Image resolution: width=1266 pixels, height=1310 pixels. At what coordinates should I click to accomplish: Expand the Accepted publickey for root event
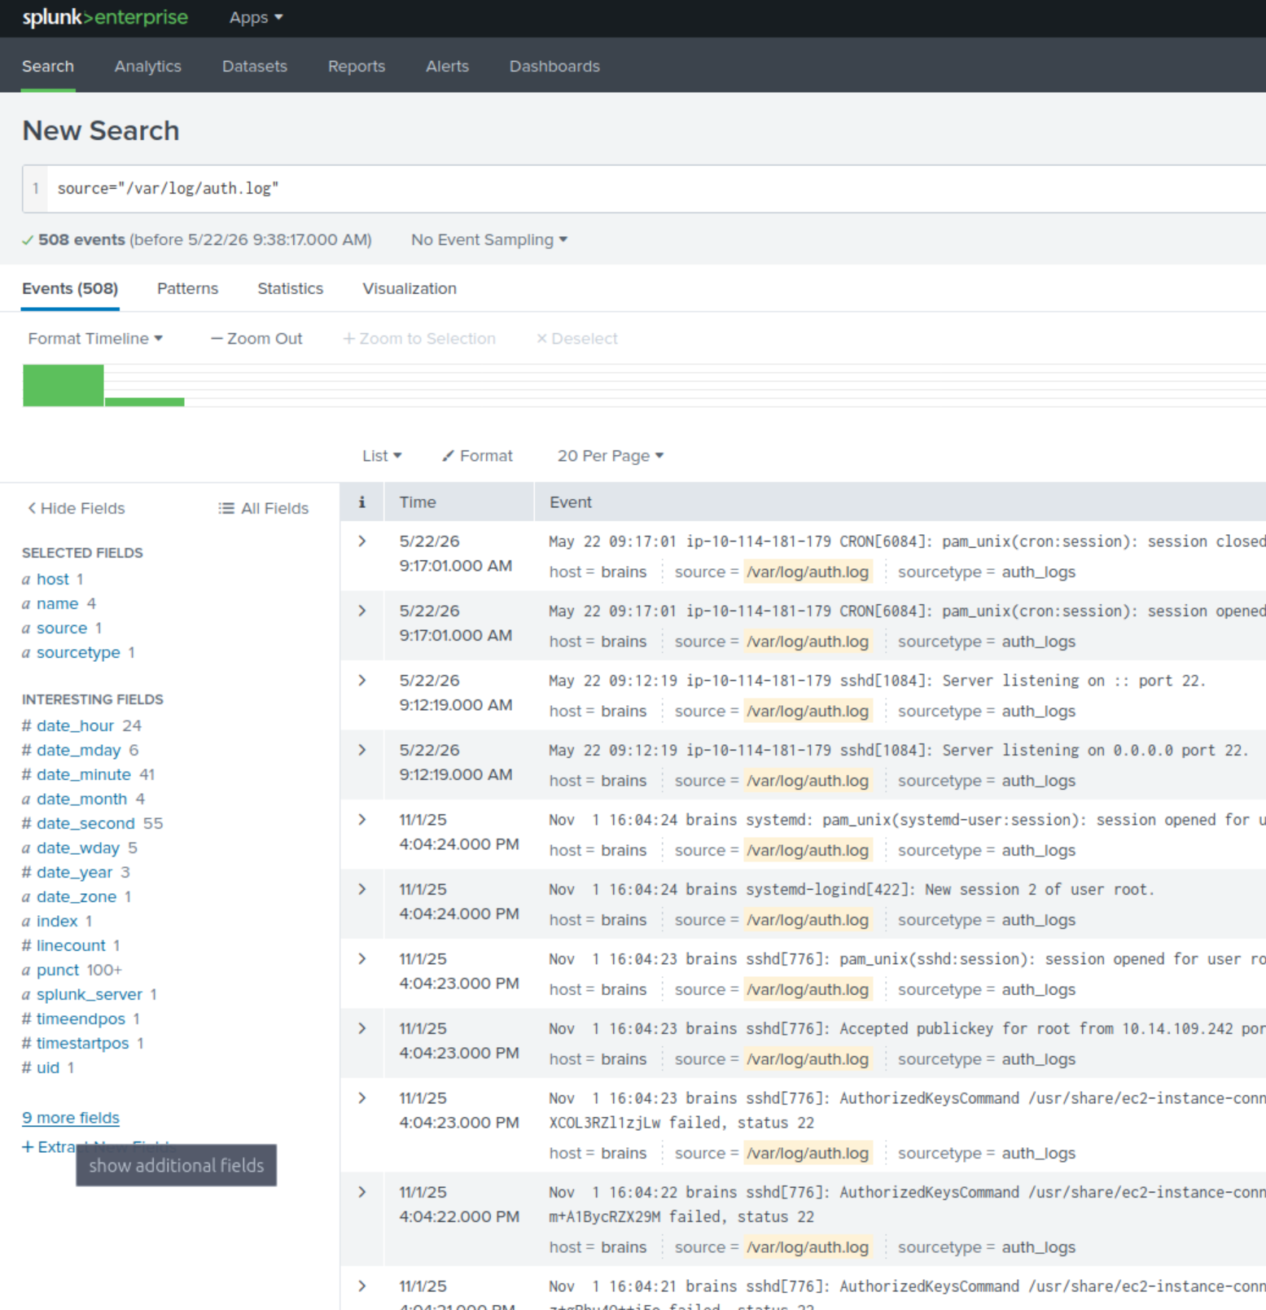coord(362,1028)
